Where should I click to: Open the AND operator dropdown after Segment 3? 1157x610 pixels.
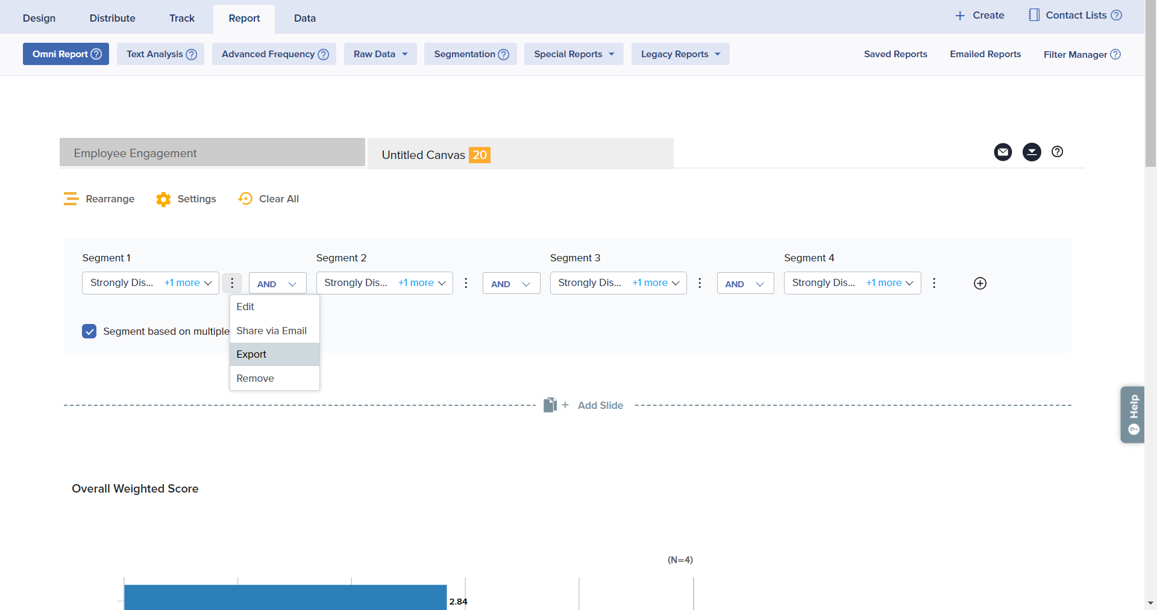[745, 284]
